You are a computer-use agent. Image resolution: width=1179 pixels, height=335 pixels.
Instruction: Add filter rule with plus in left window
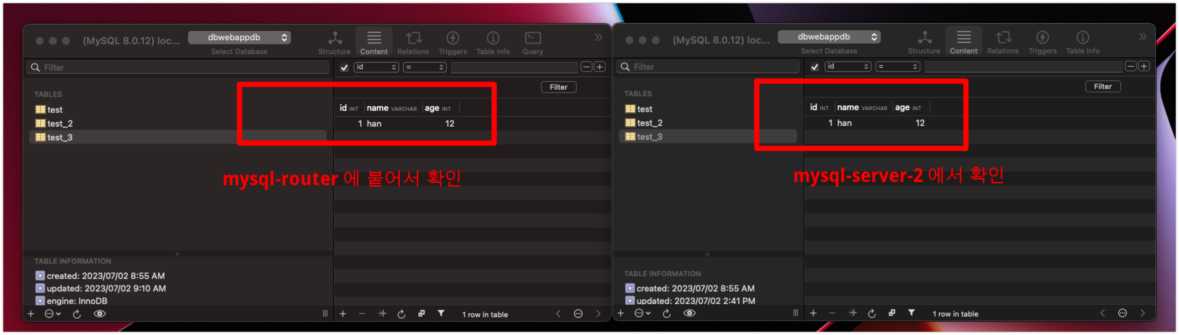(600, 67)
